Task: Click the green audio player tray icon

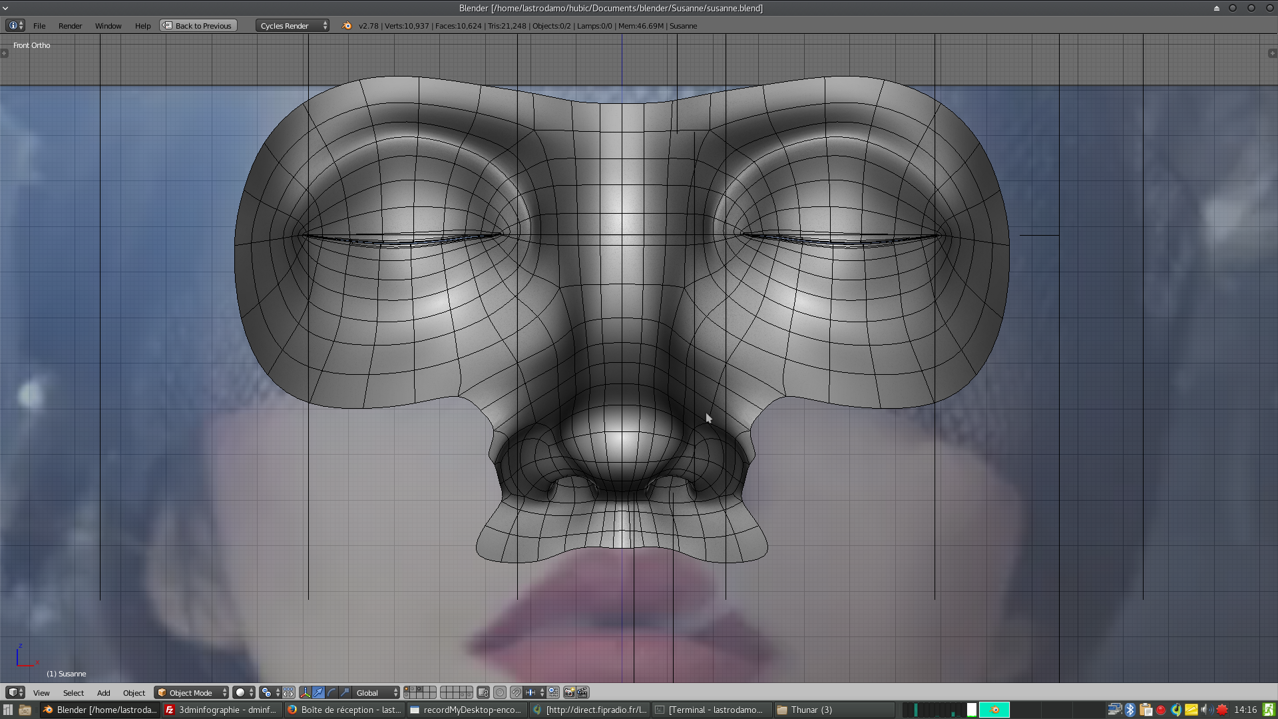Action: tap(1176, 710)
